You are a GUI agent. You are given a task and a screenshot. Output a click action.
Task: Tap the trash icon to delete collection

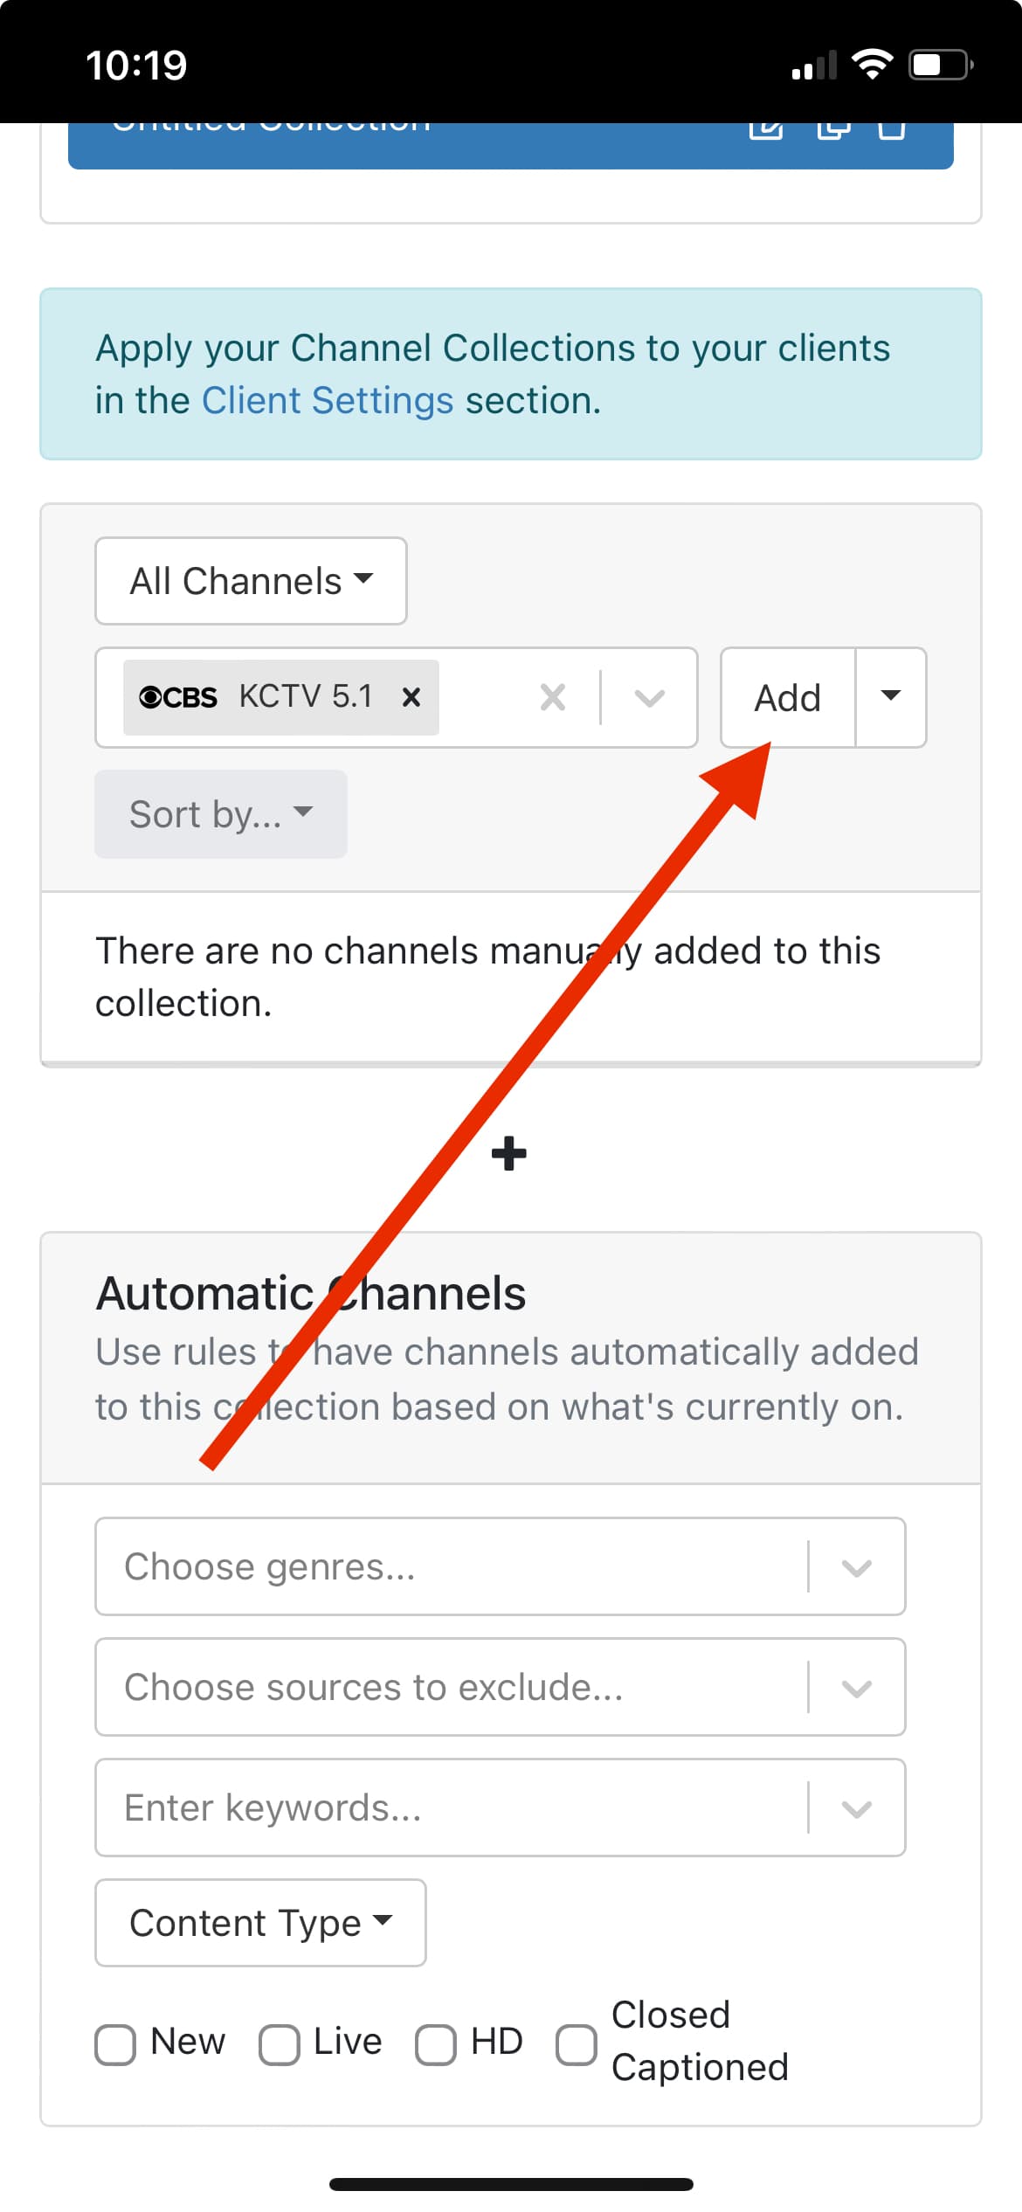click(891, 129)
